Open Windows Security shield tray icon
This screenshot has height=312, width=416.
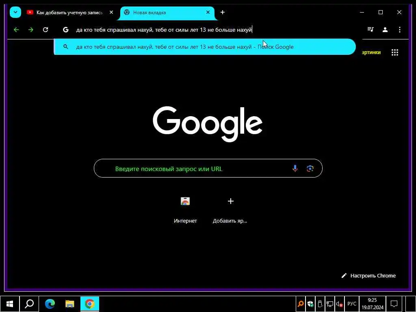point(310,304)
